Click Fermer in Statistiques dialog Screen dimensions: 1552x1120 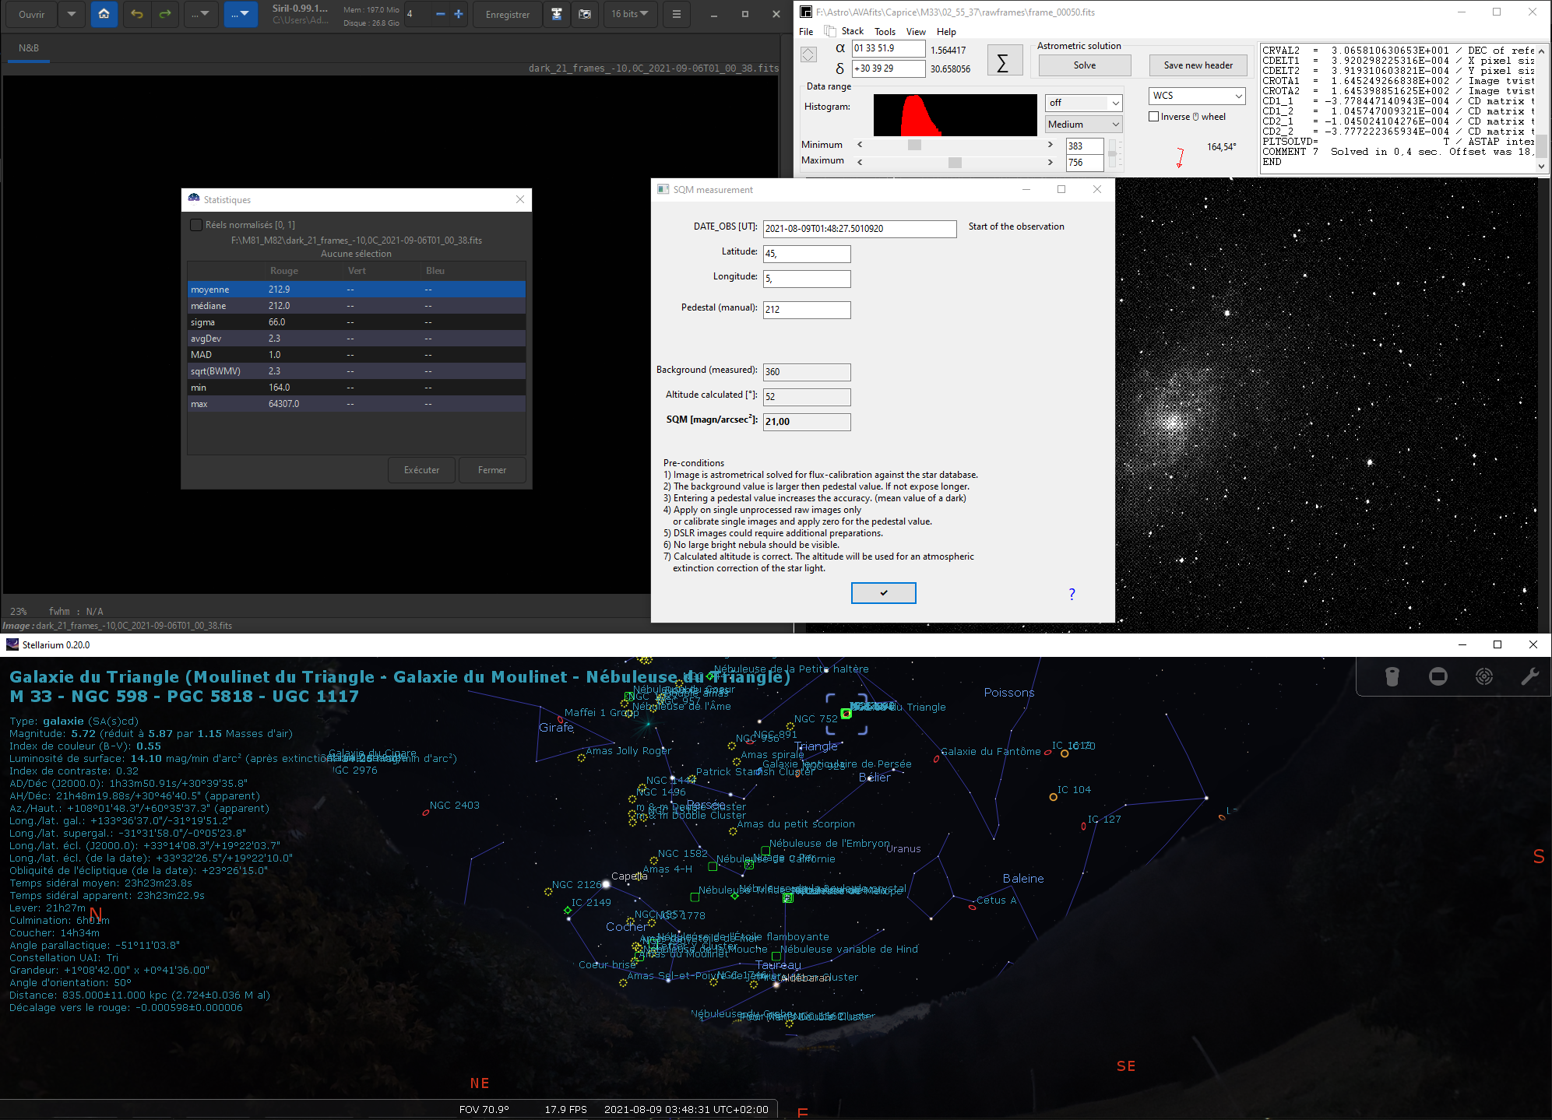pos(492,470)
